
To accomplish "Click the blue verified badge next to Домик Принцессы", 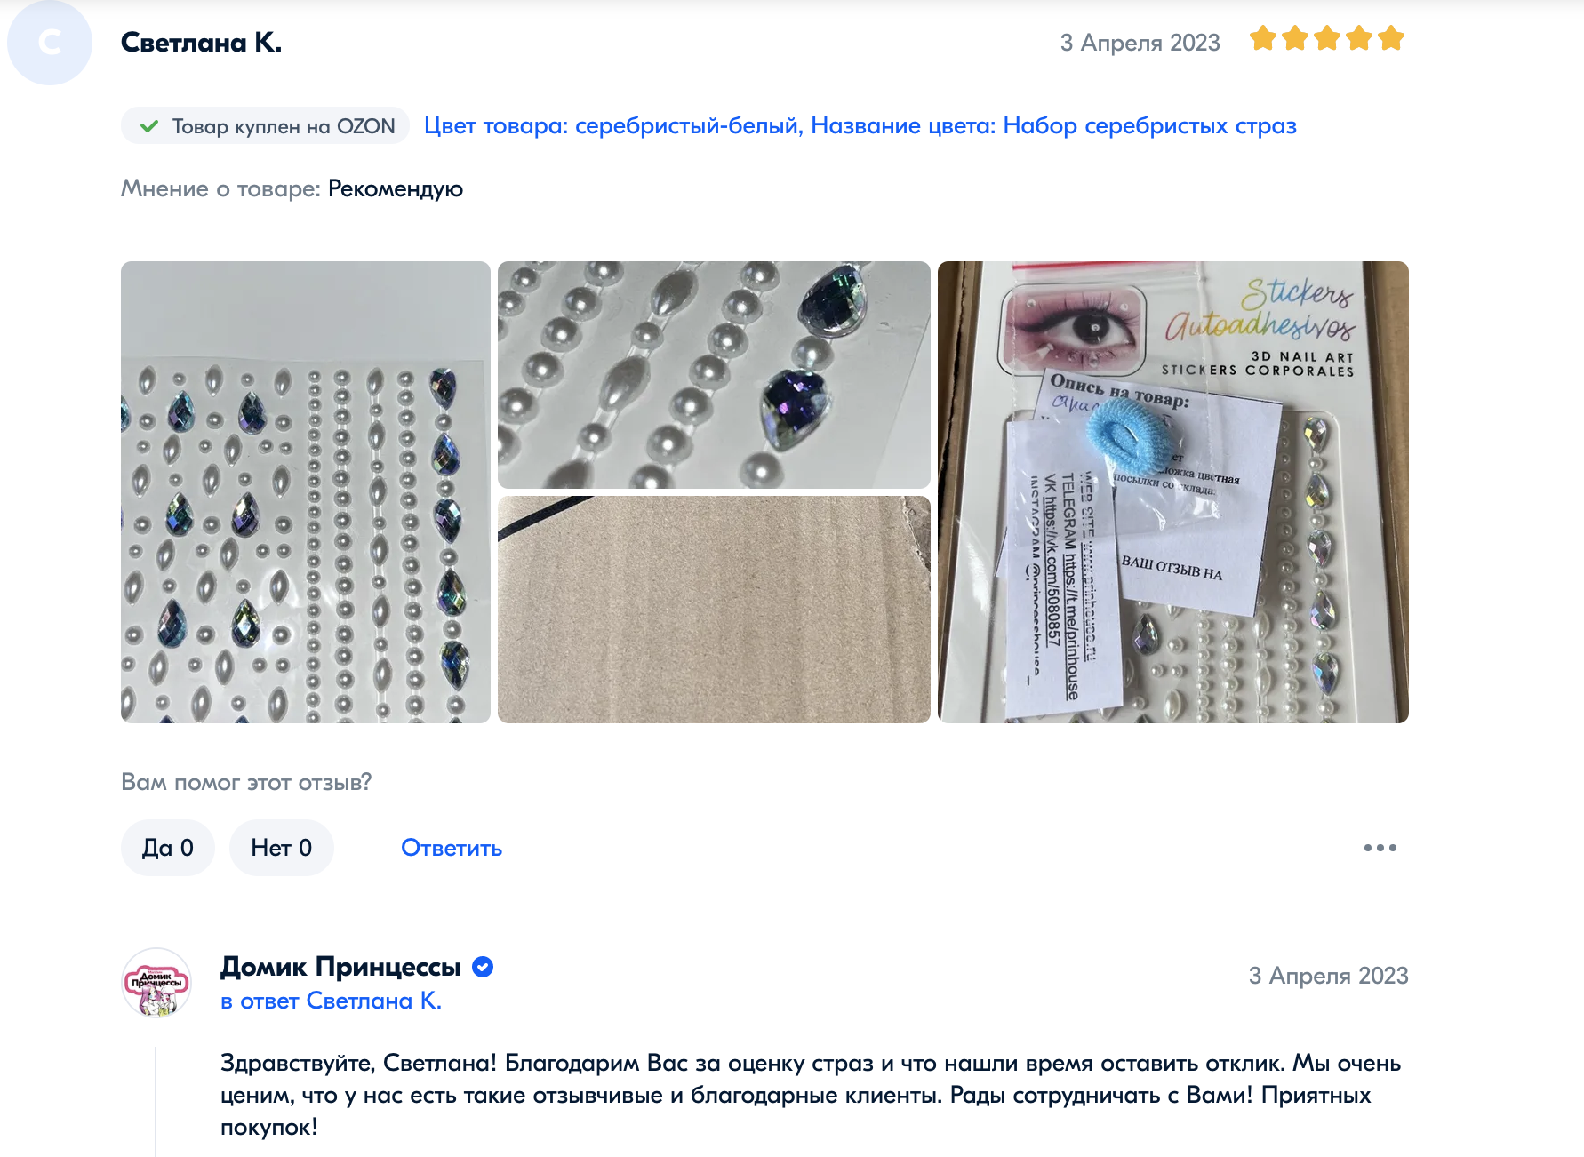I will pyautogui.click(x=483, y=967).
